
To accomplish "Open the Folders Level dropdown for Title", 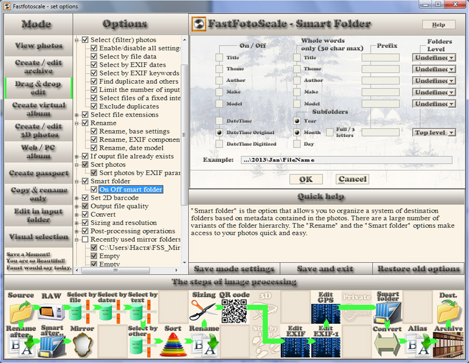I will (434, 57).
